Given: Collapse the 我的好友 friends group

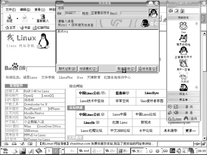Looking at the screenshot, I should [x=183, y=18].
